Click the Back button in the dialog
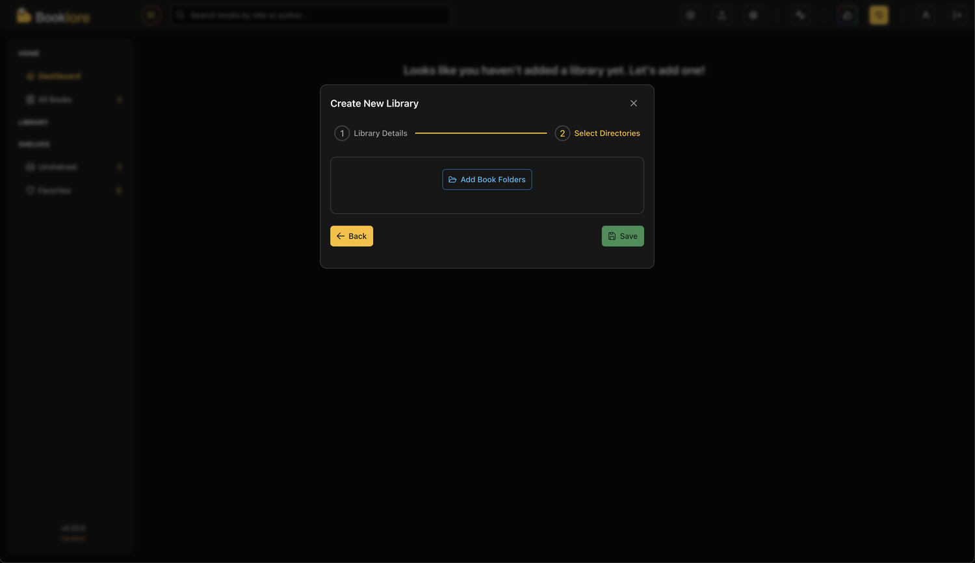 click(x=351, y=236)
